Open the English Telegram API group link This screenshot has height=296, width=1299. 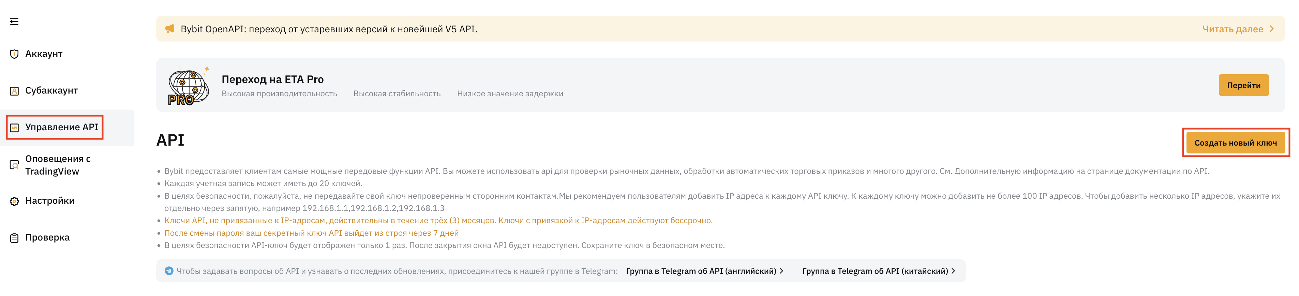pyautogui.click(x=701, y=271)
